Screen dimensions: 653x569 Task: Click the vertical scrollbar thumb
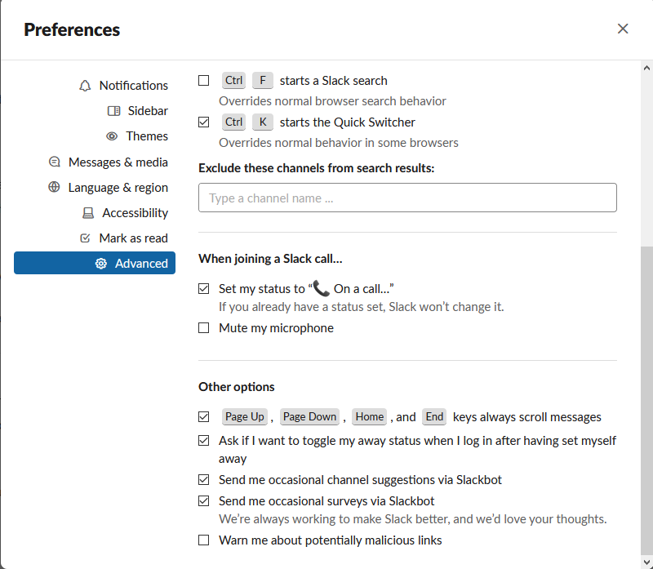tap(646, 401)
